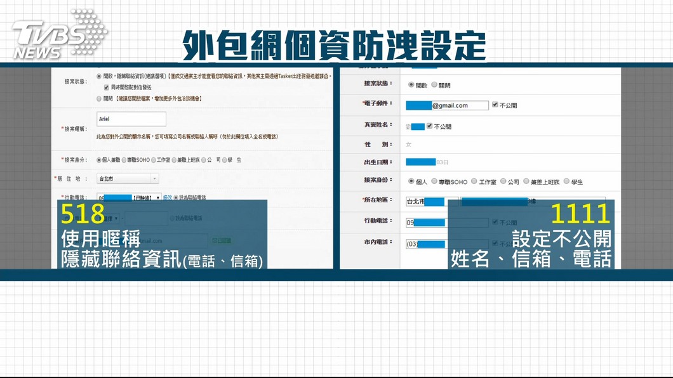The image size is (673, 378).
Task: Click the 1111 行動電話 09 input field
Action: point(447,223)
